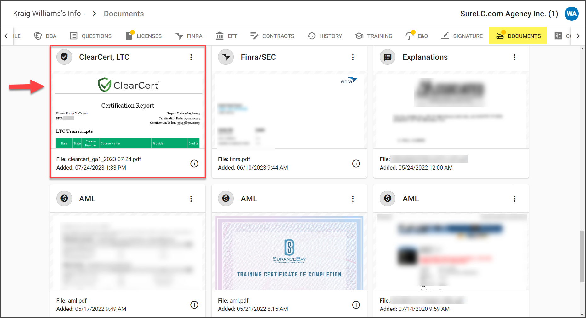
Task: Show info for clearcert_ga1_2023-07-24.pdf
Action: [x=194, y=164]
